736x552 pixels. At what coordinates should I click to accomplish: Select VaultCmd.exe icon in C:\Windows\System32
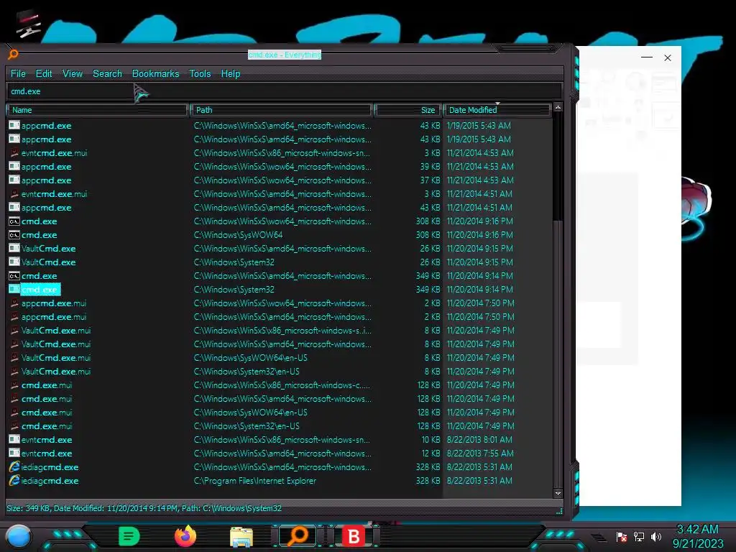pos(14,262)
